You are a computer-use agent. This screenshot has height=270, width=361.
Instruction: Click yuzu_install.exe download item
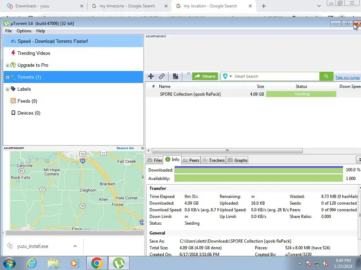pos(32,246)
